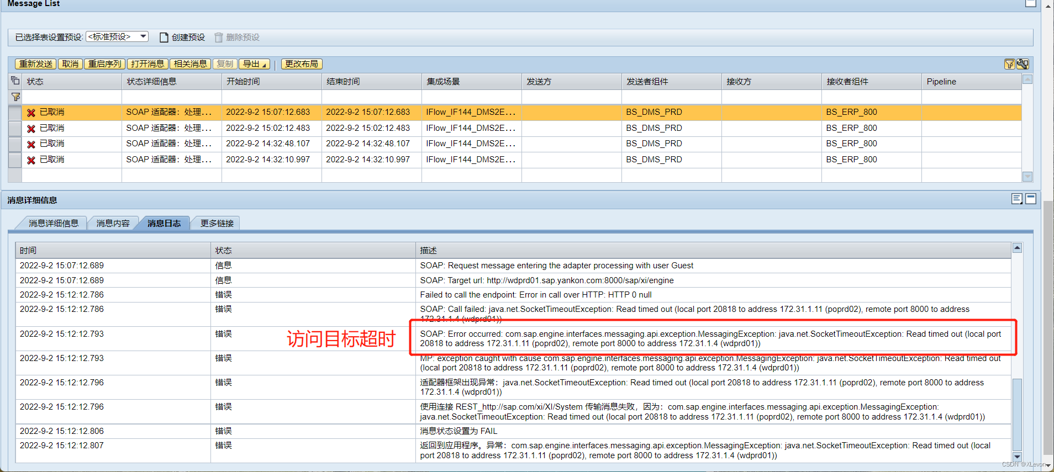Screen dimensions: 1054x472
Task: Click the red X status icon for 15:07:12.683 row
Action: (31, 113)
